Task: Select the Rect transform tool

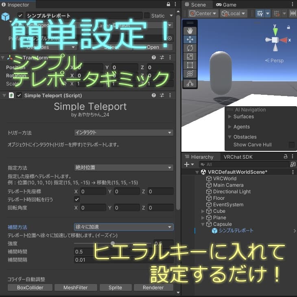Action: (190, 65)
